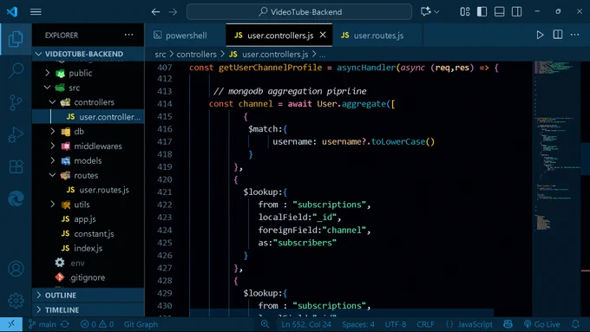590x332 pixels.
Task: Open the Copilot chat icon
Action: pos(425,11)
